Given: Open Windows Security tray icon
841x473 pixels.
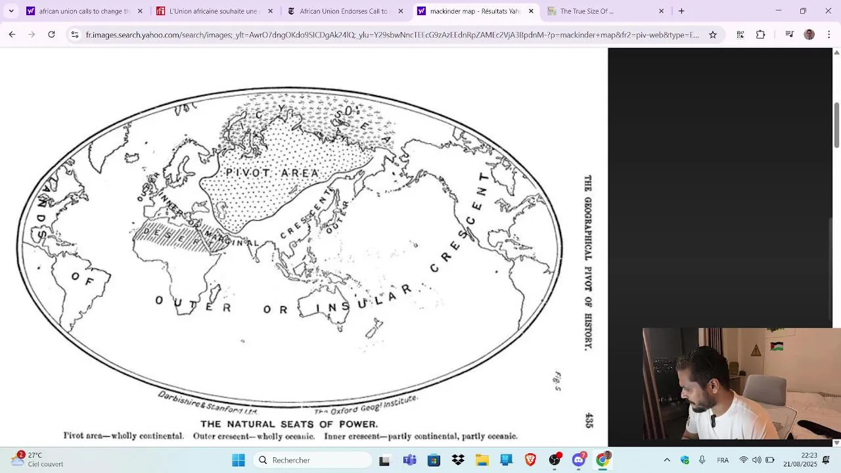Looking at the screenshot, I should [685, 461].
